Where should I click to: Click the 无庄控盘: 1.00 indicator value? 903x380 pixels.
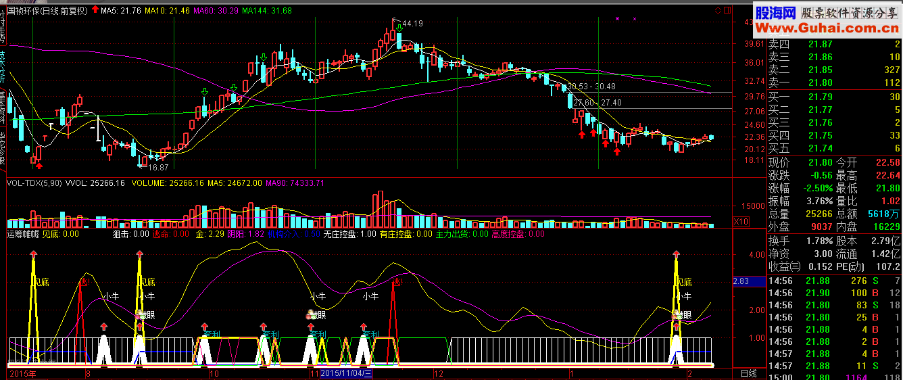coord(349,234)
